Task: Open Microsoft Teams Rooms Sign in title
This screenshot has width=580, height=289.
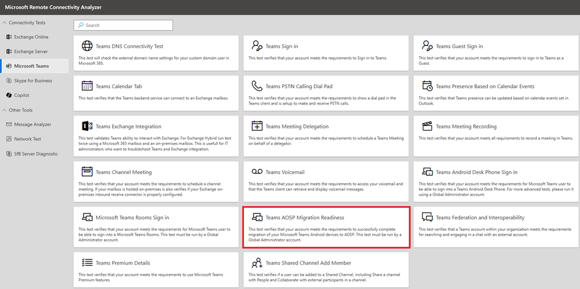Action: pyautogui.click(x=132, y=217)
